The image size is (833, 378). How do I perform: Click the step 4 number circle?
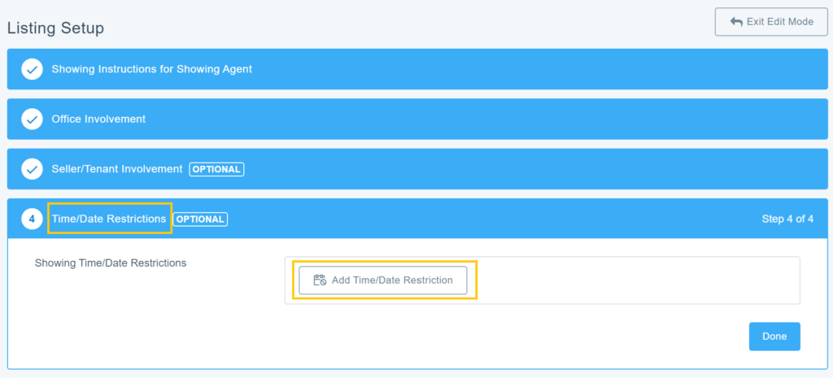(x=32, y=219)
